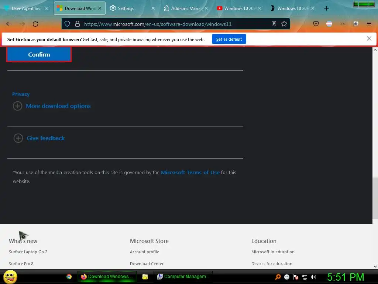
Task: Click the orange magnifier tray icon
Action: 278,277
